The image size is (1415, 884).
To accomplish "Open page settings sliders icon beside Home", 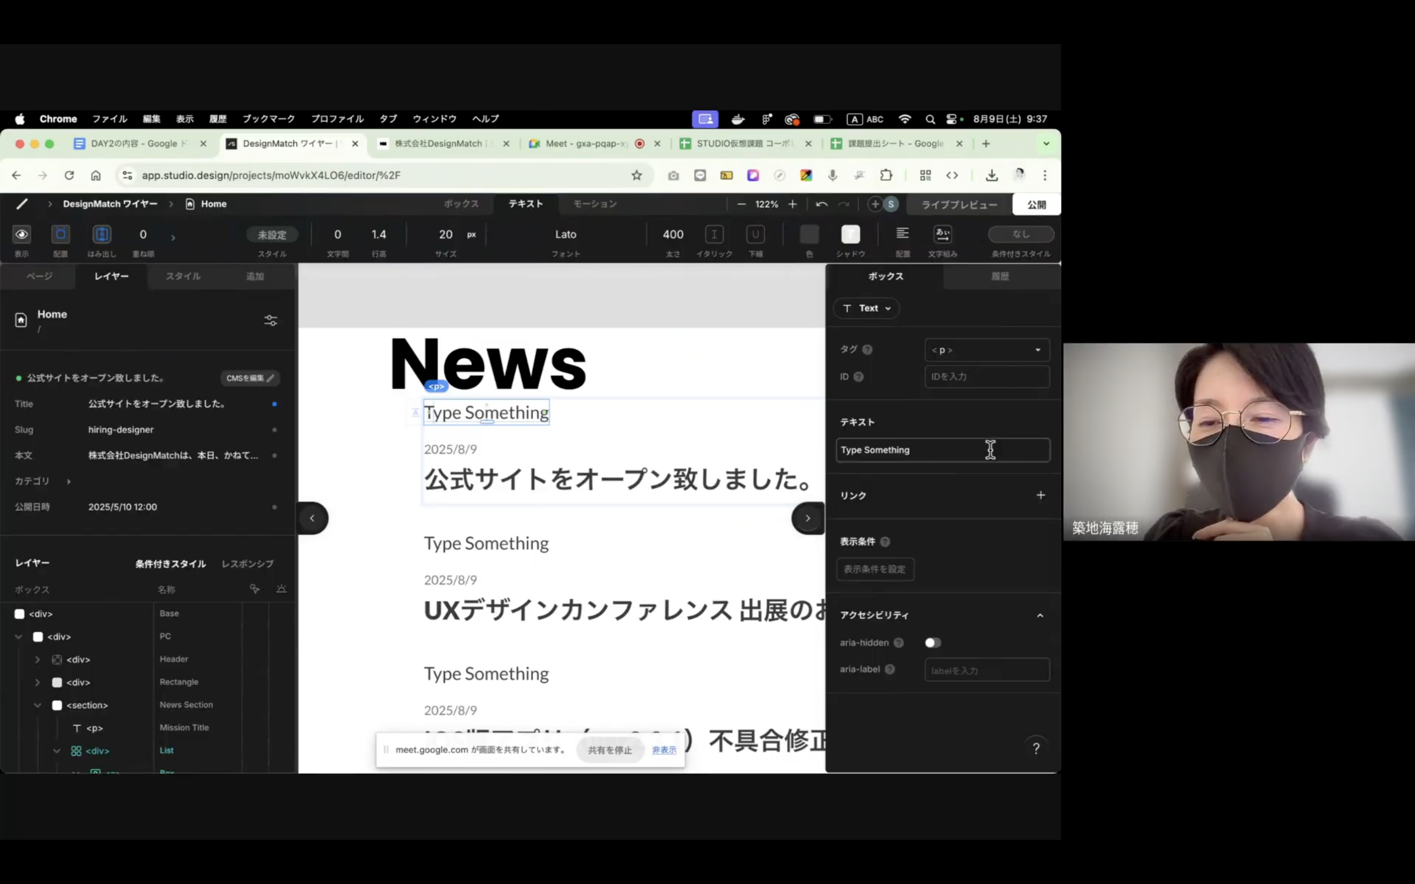I will click(x=271, y=320).
